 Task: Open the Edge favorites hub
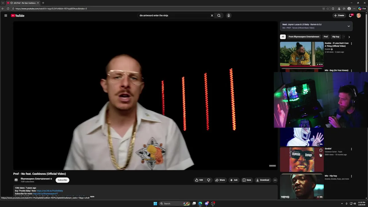(344, 9)
